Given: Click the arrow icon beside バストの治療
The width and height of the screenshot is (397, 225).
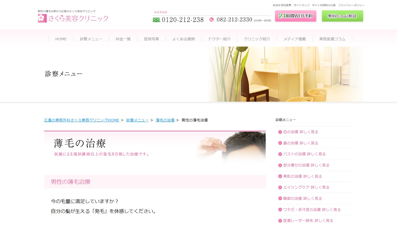Looking at the screenshot, I should 280,154.
